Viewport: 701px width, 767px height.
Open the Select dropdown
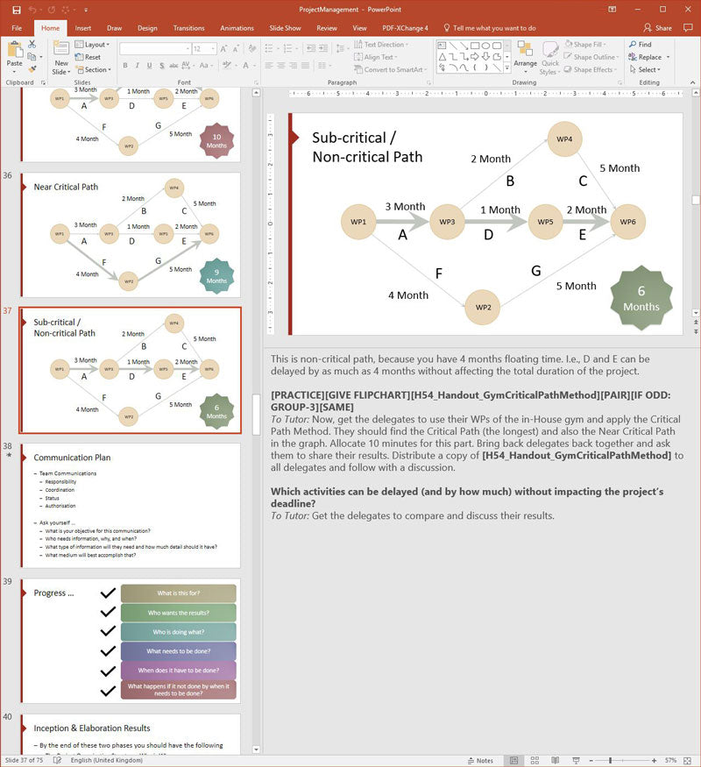point(645,69)
